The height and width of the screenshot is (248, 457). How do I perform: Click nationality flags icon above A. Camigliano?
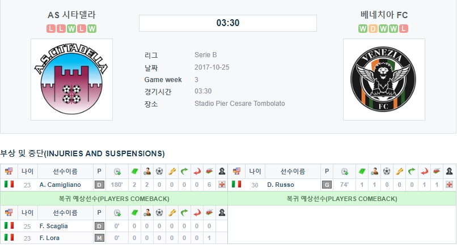tap(9, 172)
